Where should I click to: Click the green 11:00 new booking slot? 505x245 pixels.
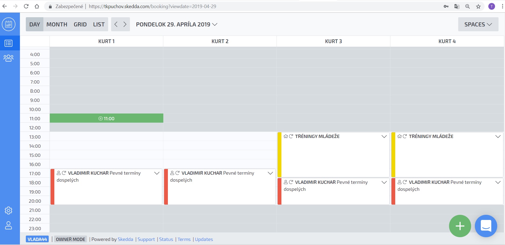(x=107, y=118)
